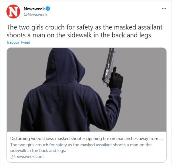Click the white N in the red logo
The height and width of the screenshot is (166, 175).
pyautogui.click(x=13, y=11)
